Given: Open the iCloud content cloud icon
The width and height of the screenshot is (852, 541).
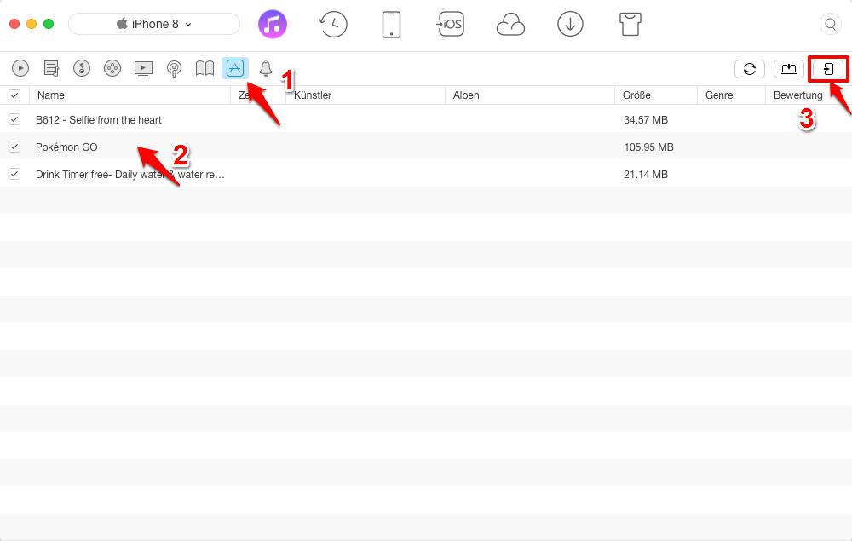Looking at the screenshot, I should click(x=510, y=25).
